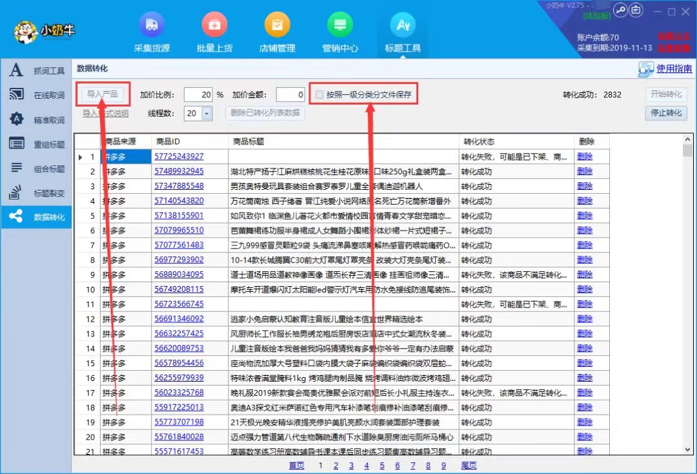The image size is (697, 474).
Task: Click the 加价比例 input field
Action: click(198, 94)
